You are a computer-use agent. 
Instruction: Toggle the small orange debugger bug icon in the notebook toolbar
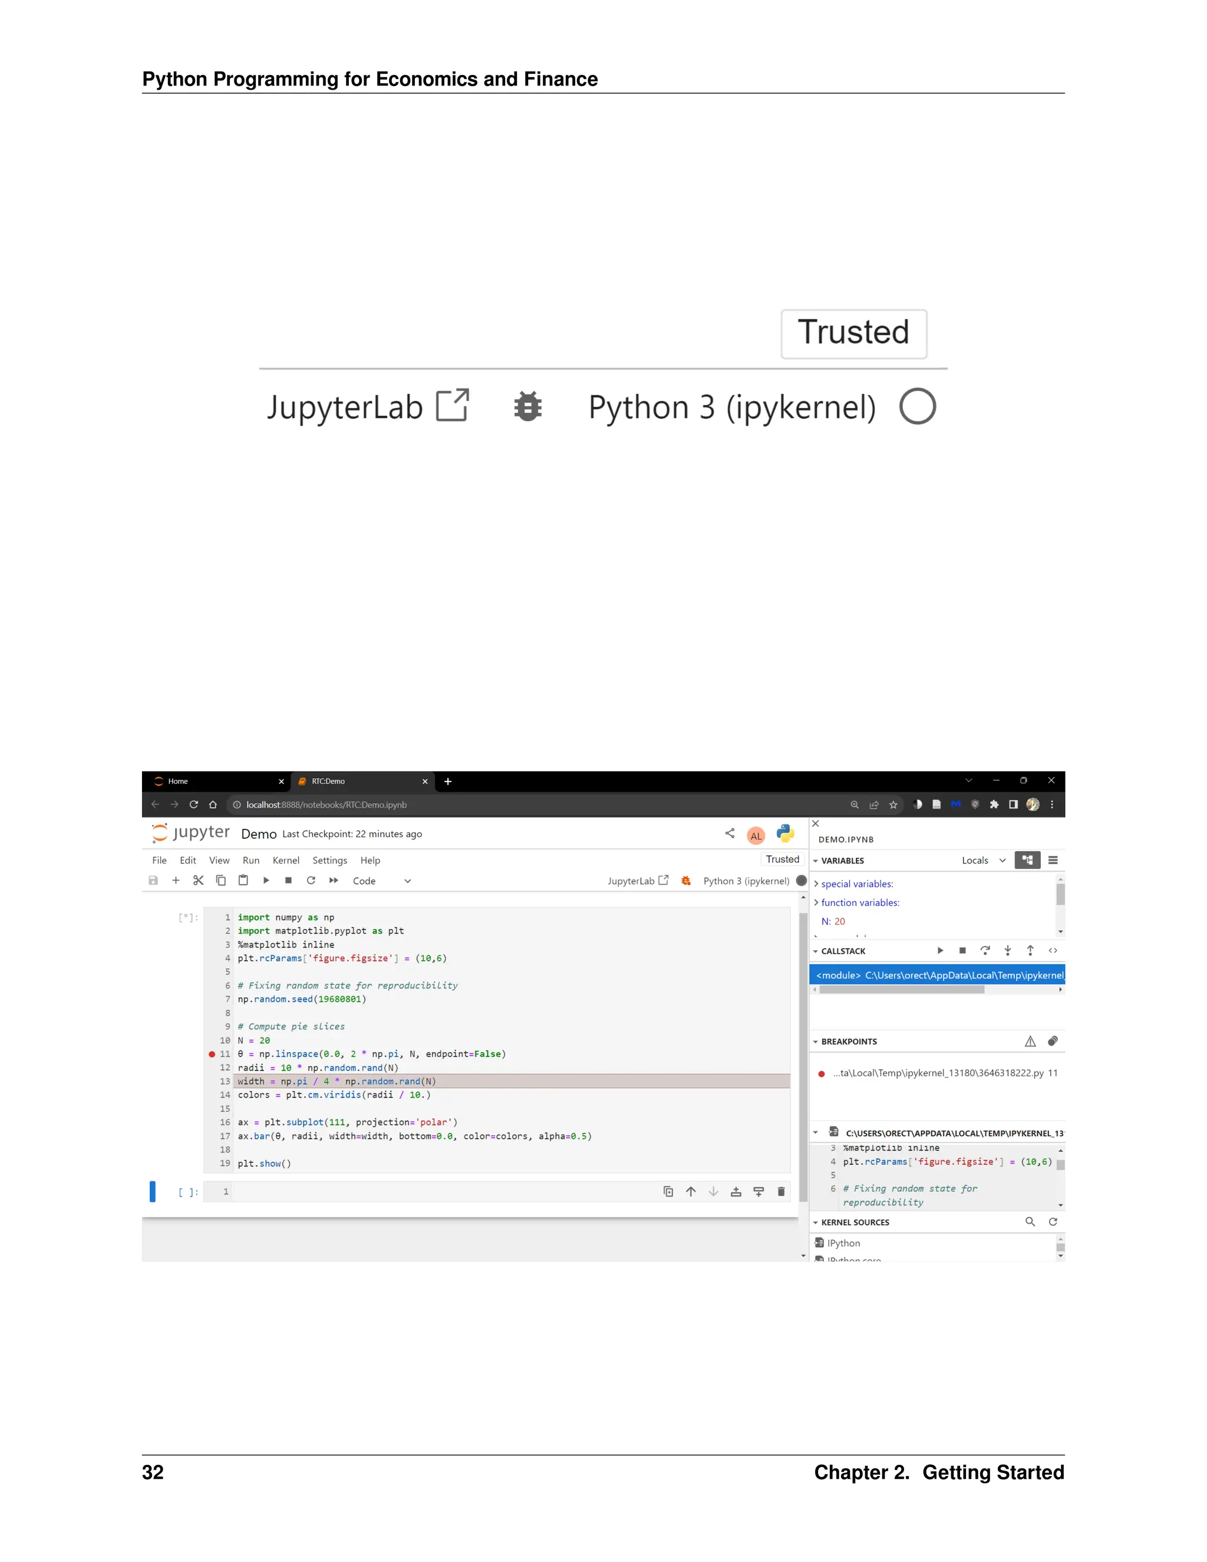(687, 881)
